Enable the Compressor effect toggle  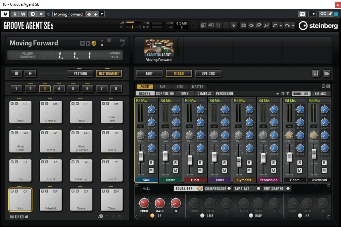[229, 189]
